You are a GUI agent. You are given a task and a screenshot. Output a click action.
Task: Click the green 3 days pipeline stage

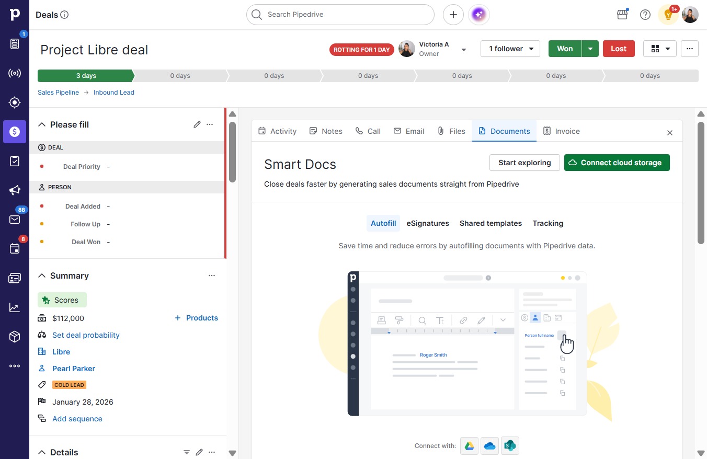86,76
